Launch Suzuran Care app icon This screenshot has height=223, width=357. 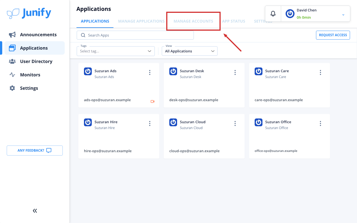[259, 71]
